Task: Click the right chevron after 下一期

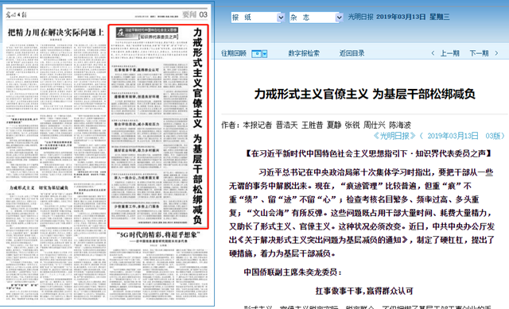Action: 496,53
